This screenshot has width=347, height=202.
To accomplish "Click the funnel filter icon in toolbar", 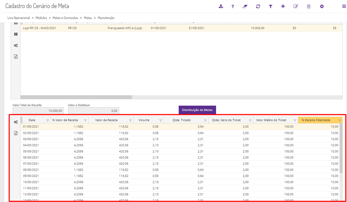I will point(270,6).
